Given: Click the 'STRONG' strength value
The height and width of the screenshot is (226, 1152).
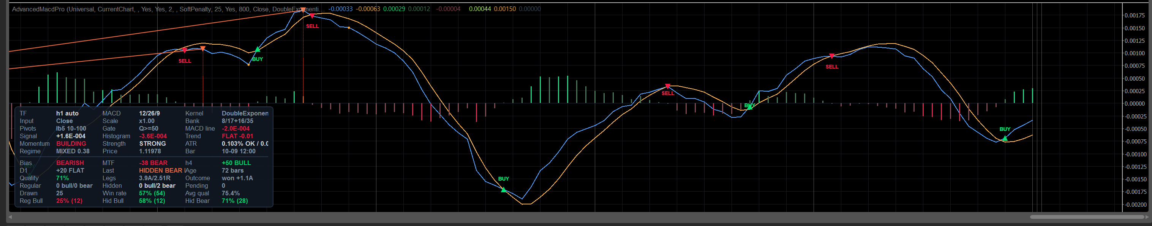Looking at the screenshot, I should coord(152,143).
